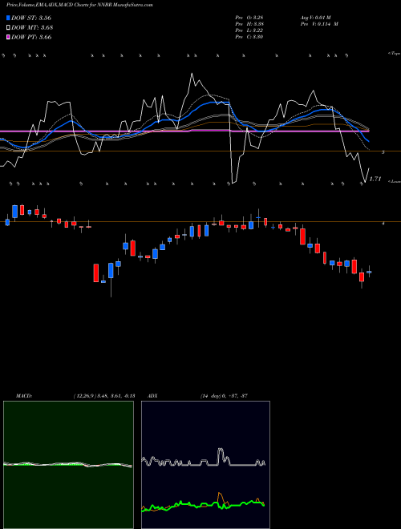The width and height of the screenshot is (401, 529).
Task: Click the '<-Lows' marker row label
Action: 395,181
